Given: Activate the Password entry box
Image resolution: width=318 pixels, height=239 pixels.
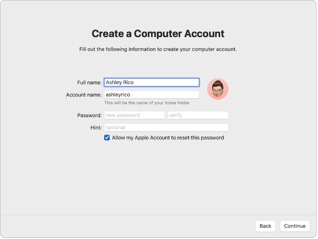Looking at the screenshot, I should point(134,115).
